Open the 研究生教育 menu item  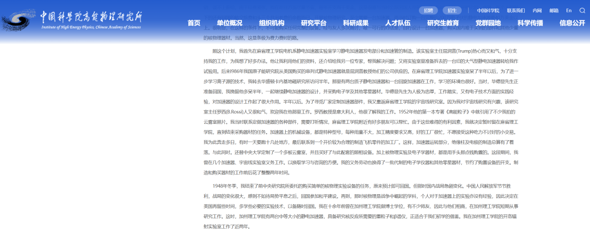click(x=443, y=23)
